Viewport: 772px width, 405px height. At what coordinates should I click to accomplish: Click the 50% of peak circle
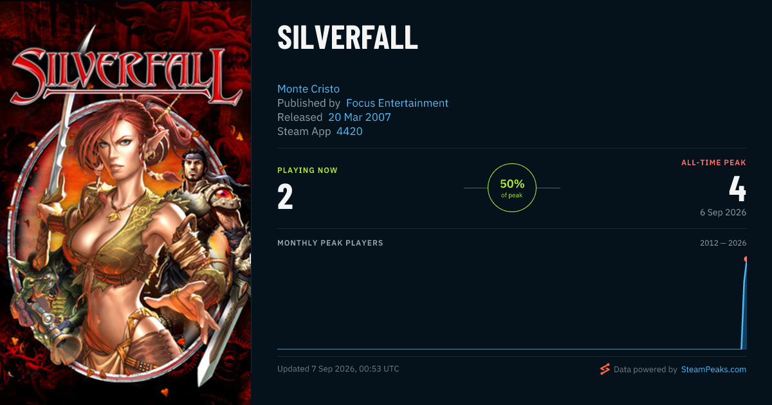point(512,188)
